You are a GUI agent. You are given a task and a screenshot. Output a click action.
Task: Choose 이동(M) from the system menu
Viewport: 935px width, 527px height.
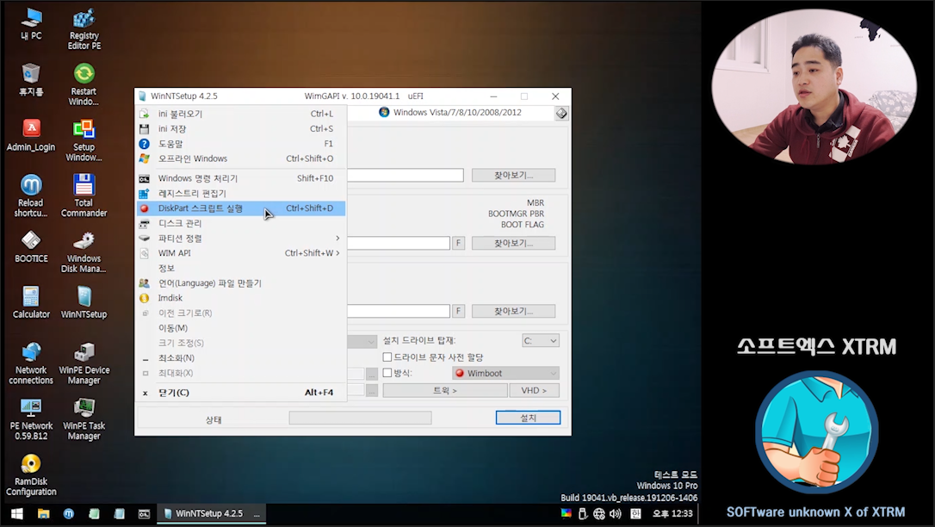click(x=242, y=328)
